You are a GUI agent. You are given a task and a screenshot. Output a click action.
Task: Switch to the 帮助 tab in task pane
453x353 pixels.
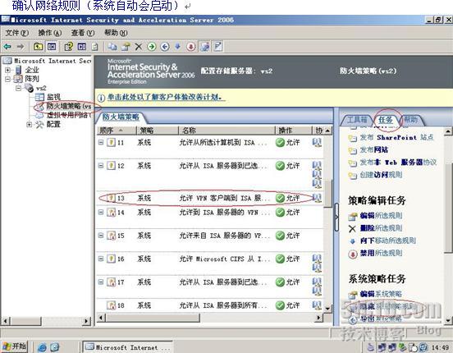[410, 119]
